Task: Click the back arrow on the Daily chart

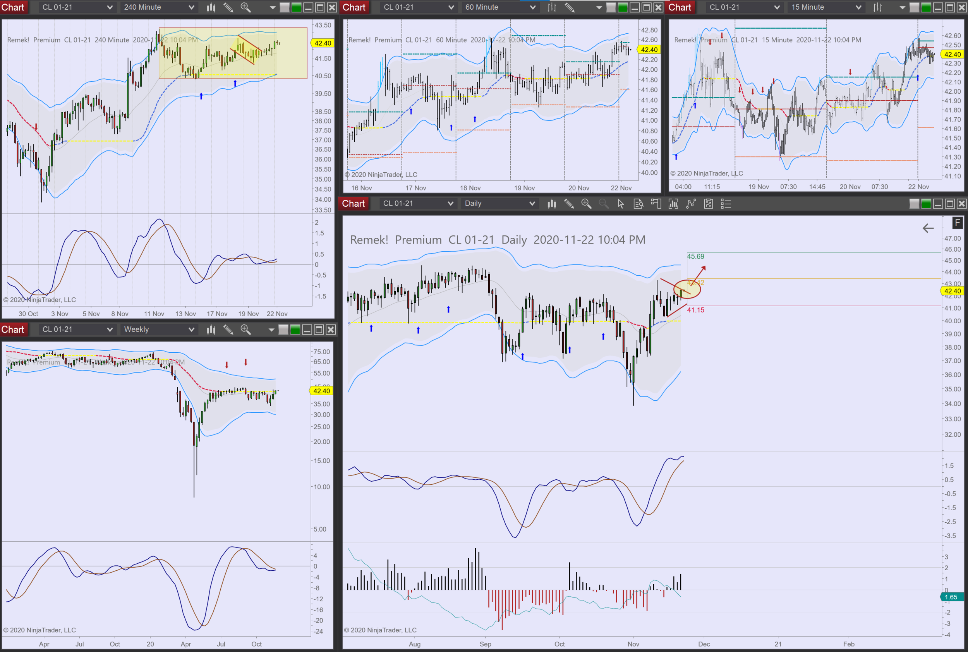Action: pos(928,228)
